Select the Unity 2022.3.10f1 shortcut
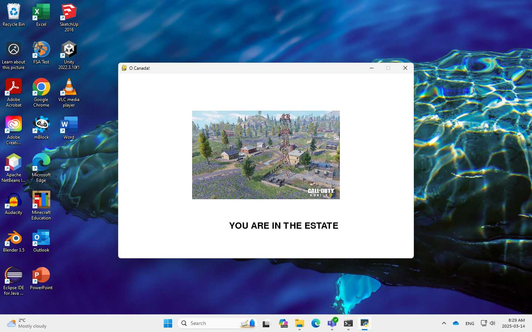532x332 pixels. point(69,55)
